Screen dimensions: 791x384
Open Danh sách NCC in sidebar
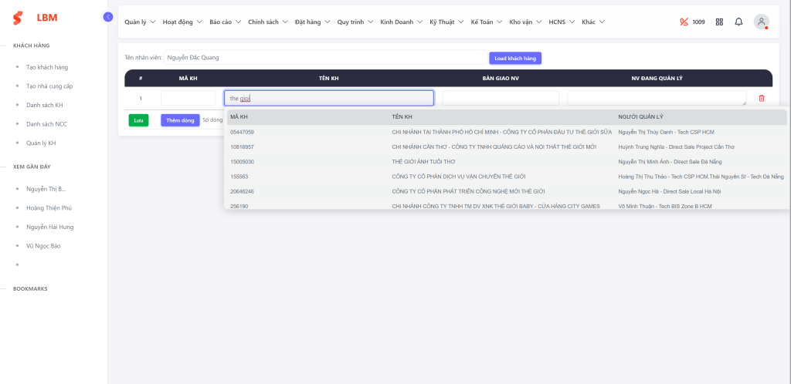46,123
